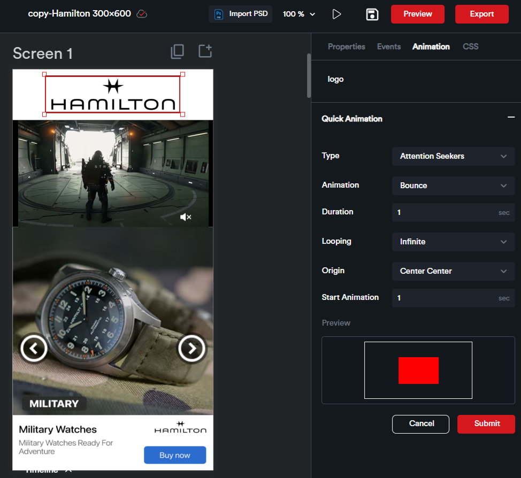Open the animation Type dropdown
This screenshot has width=521, height=478.
453,156
